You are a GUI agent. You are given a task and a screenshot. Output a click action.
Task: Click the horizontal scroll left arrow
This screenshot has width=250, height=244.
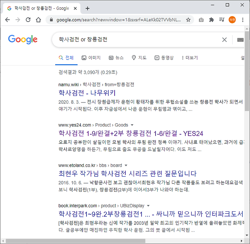tap(3, 241)
